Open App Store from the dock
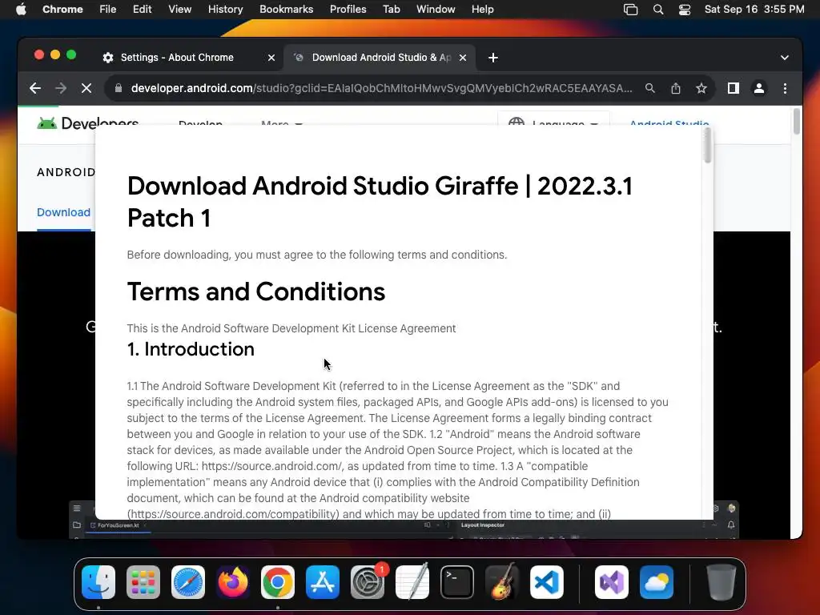 (323, 582)
